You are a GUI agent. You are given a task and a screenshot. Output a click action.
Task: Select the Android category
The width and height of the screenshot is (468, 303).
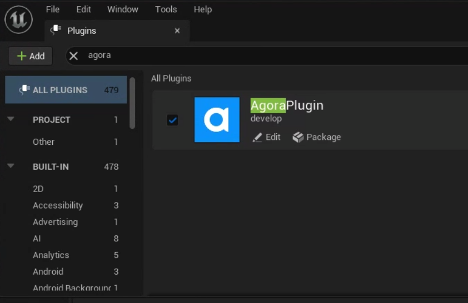point(66,272)
